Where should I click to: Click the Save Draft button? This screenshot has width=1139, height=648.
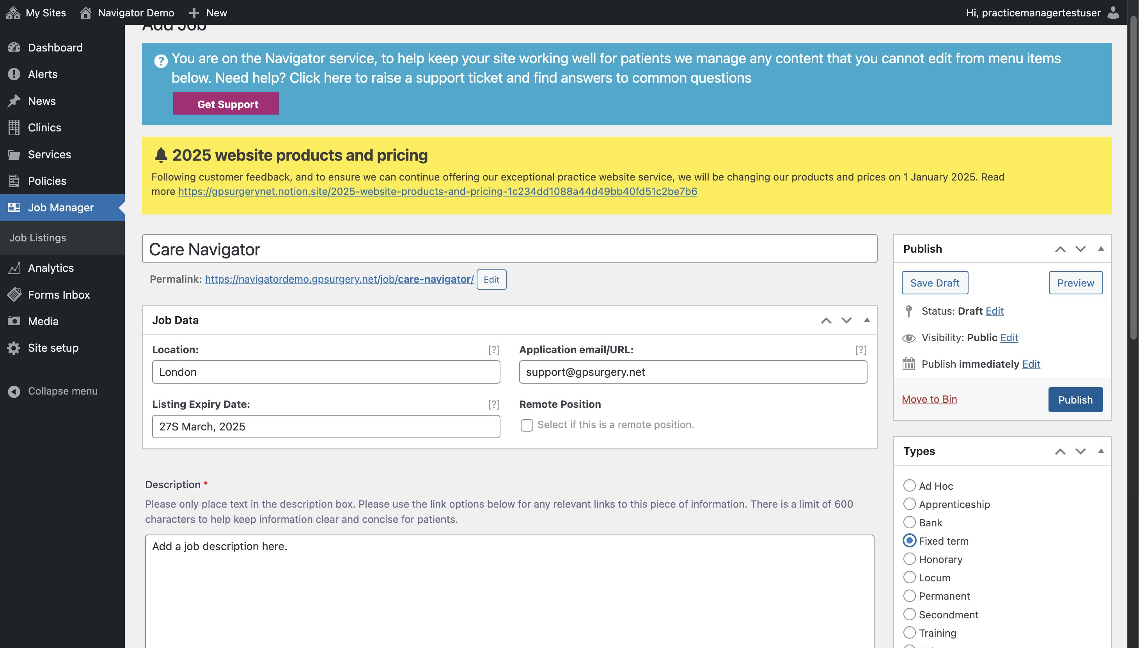point(935,283)
